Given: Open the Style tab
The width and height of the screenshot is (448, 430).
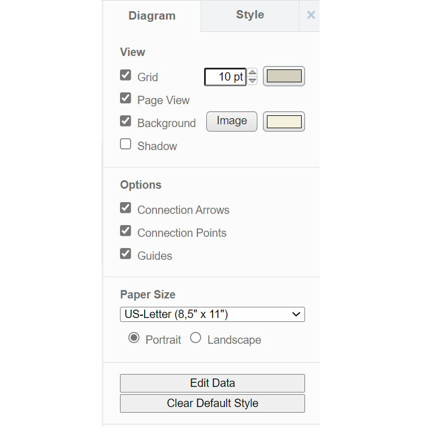Looking at the screenshot, I should [250, 15].
